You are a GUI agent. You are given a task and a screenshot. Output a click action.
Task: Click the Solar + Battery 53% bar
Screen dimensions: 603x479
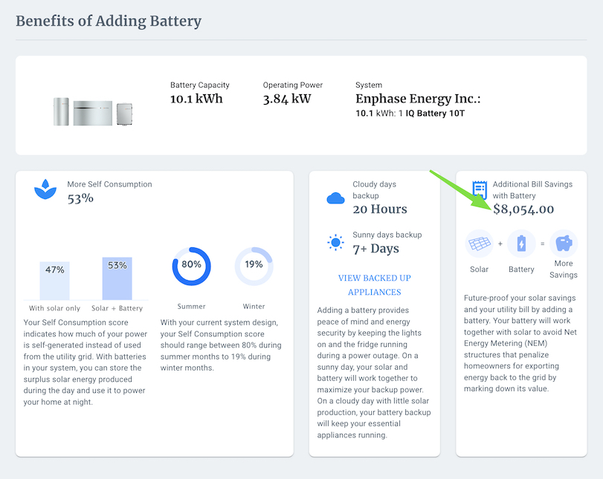click(x=116, y=278)
